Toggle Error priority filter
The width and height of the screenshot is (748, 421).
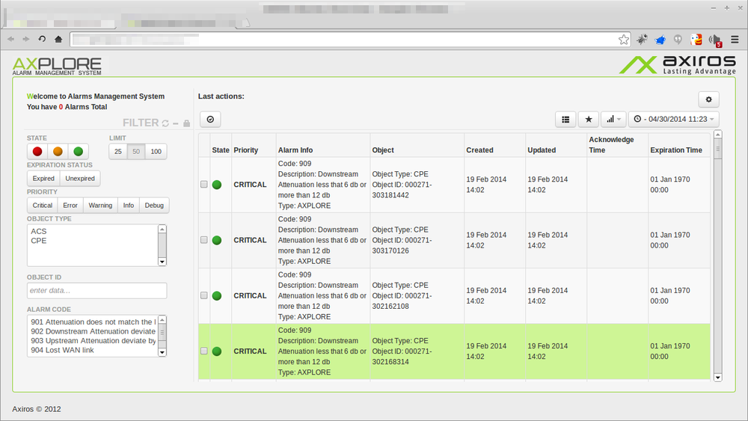point(70,206)
